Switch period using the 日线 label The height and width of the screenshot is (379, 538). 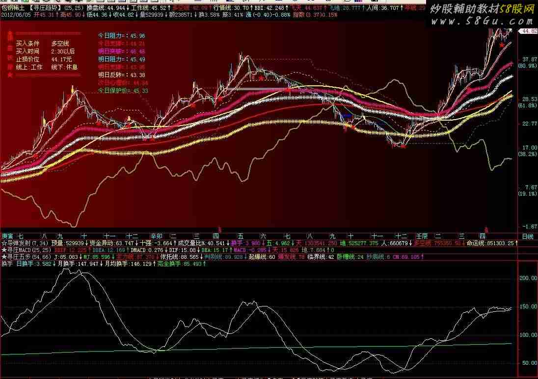[x=528, y=236]
